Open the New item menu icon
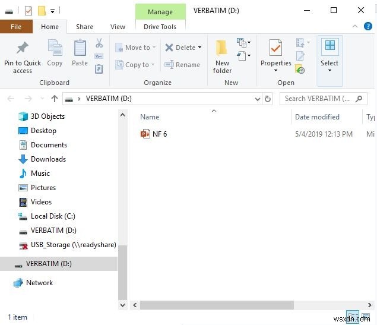 click(243, 43)
